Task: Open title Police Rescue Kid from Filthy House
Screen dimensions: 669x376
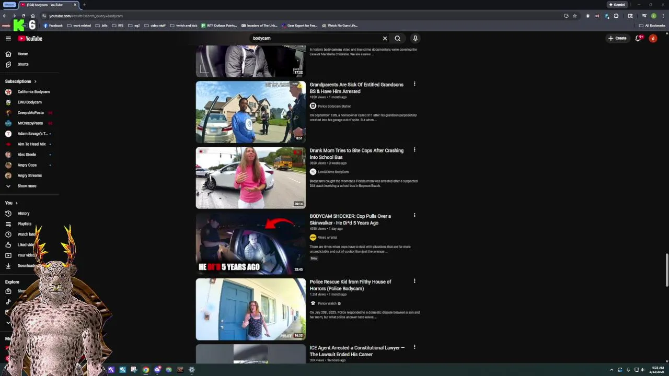Action: click(350, 285)
